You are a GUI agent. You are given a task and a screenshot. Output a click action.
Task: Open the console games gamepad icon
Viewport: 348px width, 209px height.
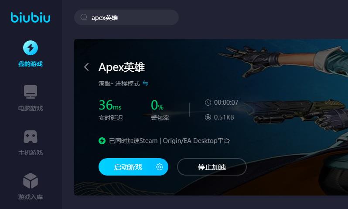click(x=31, y=136)
